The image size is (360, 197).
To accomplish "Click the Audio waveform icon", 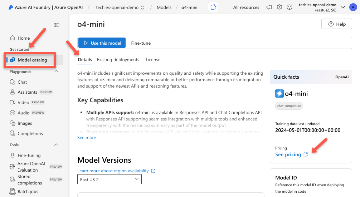I will 13,113.
